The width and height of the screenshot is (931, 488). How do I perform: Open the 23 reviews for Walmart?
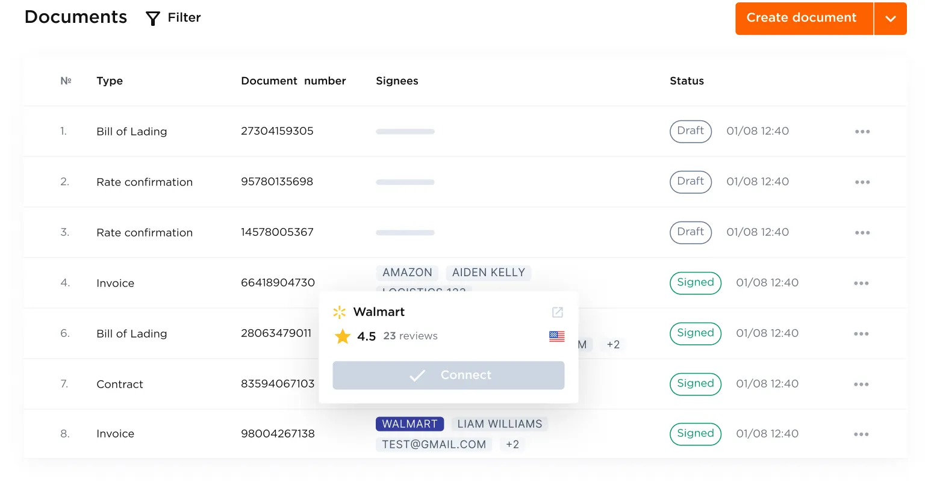pyautogui.click(x=410, y=336)
